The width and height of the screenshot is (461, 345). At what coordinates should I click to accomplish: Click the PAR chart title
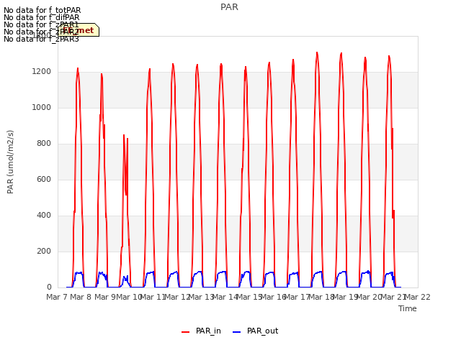click(x=229, y=7)
